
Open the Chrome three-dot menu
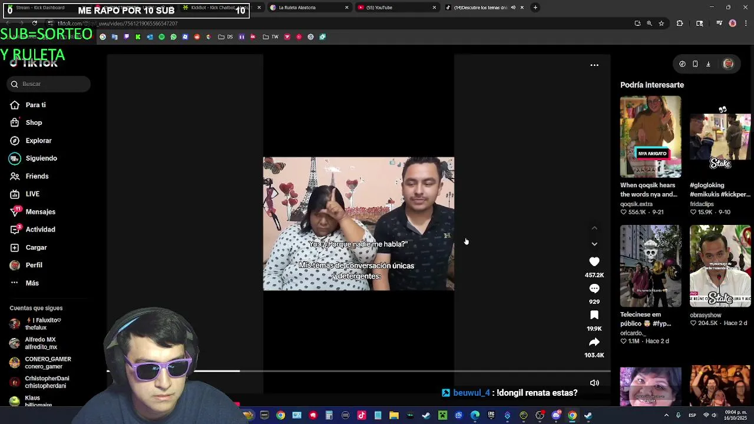point(746,24)
